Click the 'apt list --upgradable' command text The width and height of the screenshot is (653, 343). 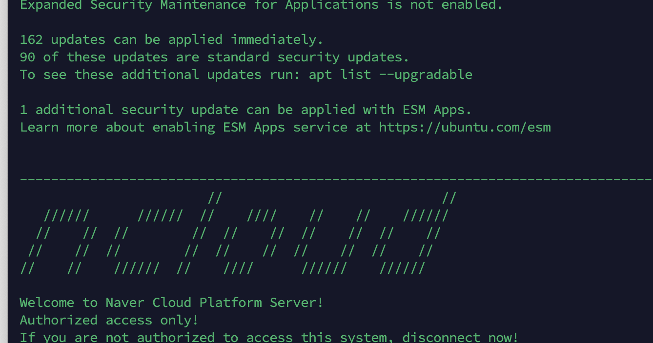pos(390,75)
